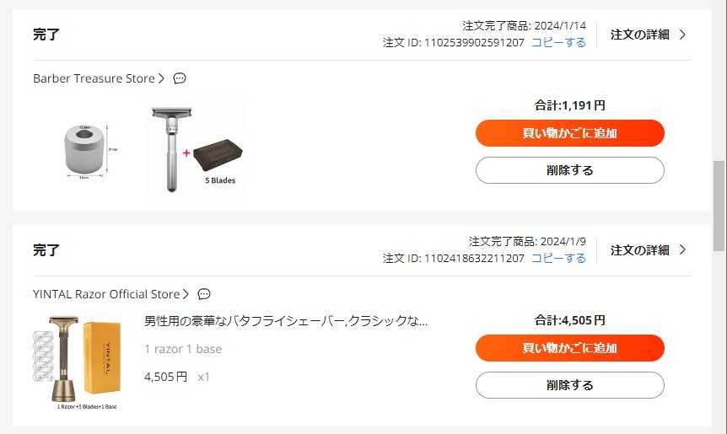Open 注文の詳細 for the 2024/1/14 order
The image size is (727, 434).
pyautogui.click(x=639, y=35)
